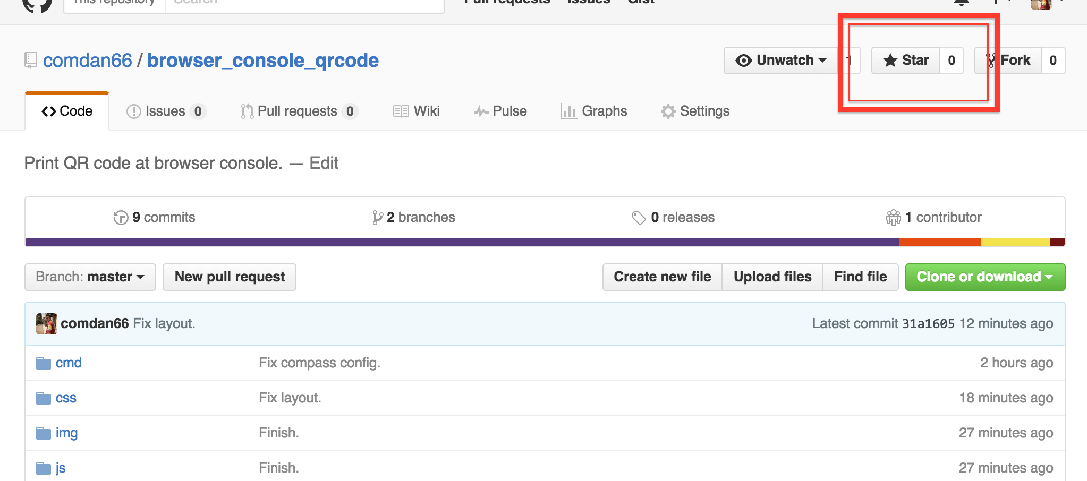
Task: Click Find file button
Action: [861, 277]
